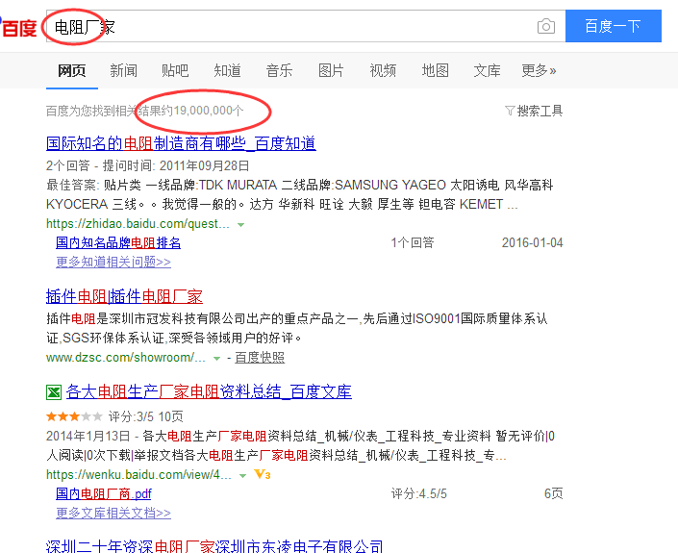Click the green spreadsheet document icon
Viewport: 678px width, 553px height.
(54, 392)
